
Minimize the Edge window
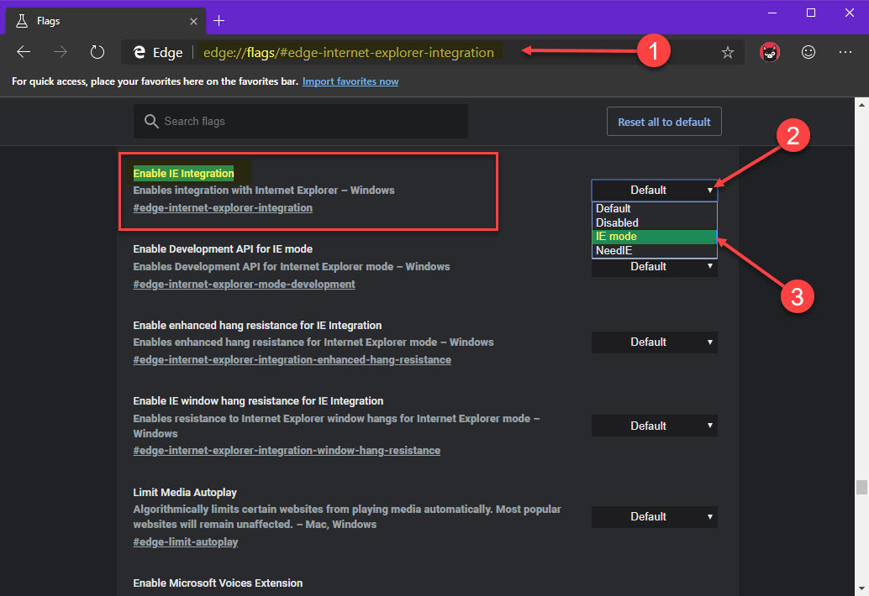[x=772, y=13]
